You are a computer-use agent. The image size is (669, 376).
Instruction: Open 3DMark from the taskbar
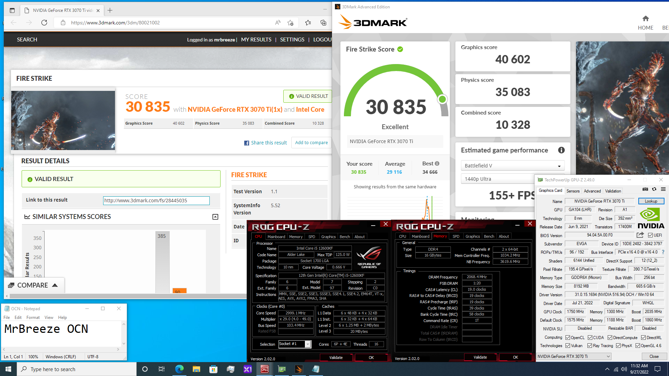pos(299,369)
